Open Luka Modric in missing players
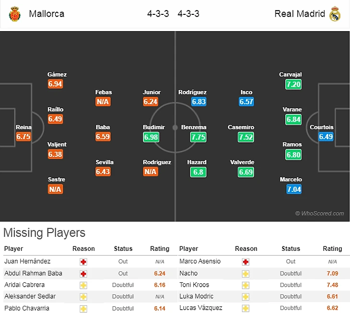The width and height of the screenshot is (350, 313). [x=196, y=296]
